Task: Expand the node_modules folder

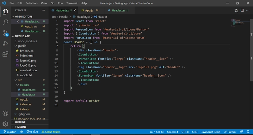Action: pyautogui.click(x=30, y=41)
